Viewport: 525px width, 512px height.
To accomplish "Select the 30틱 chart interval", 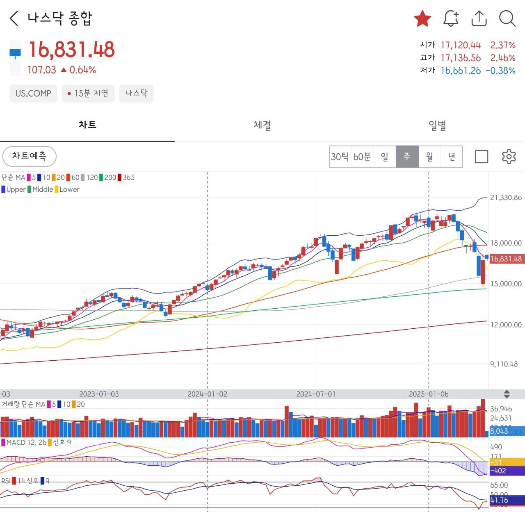I will coord(340,157).
